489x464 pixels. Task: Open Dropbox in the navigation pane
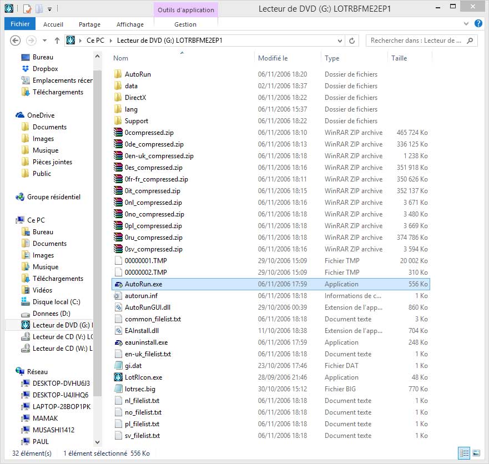pyautogui.click(x=45, y=69)
